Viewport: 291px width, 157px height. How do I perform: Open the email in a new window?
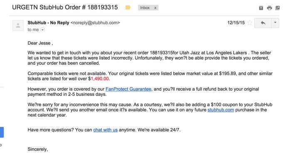277,8
